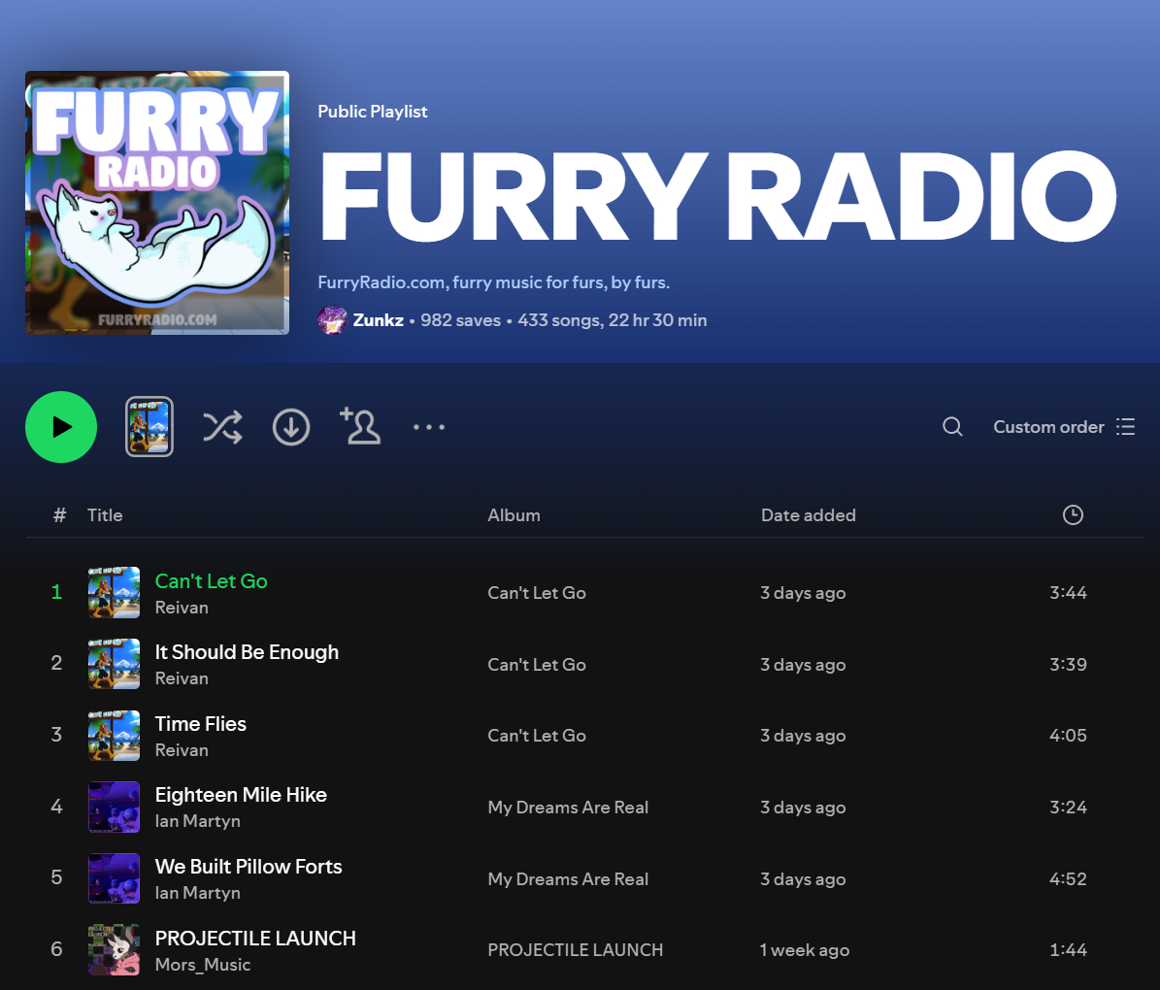This screenshot has width=1160, height=990.
Task: Sort by the Title column header
Action: click(105, 515)
